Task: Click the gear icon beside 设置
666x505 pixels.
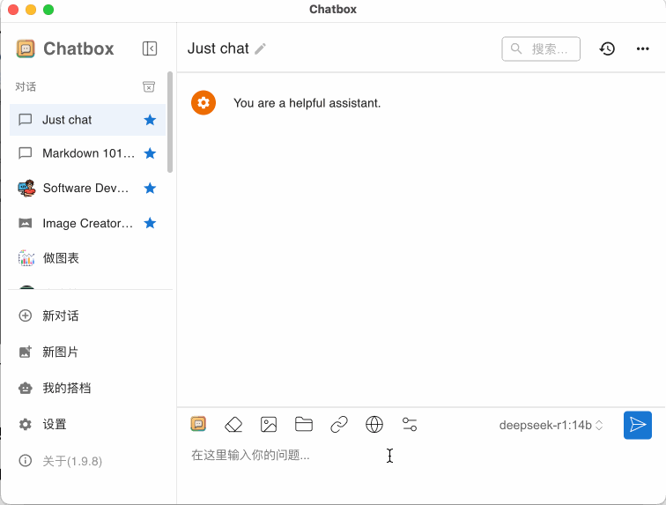Action: (25, 424)
